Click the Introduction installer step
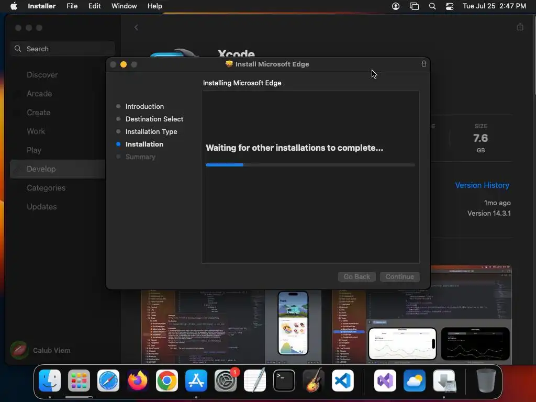Screen dimensions: 536x402 pos(144,106)
